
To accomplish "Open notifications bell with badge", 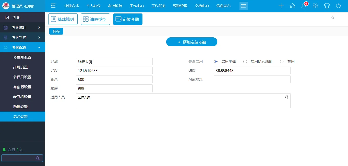I will [304, 6].
